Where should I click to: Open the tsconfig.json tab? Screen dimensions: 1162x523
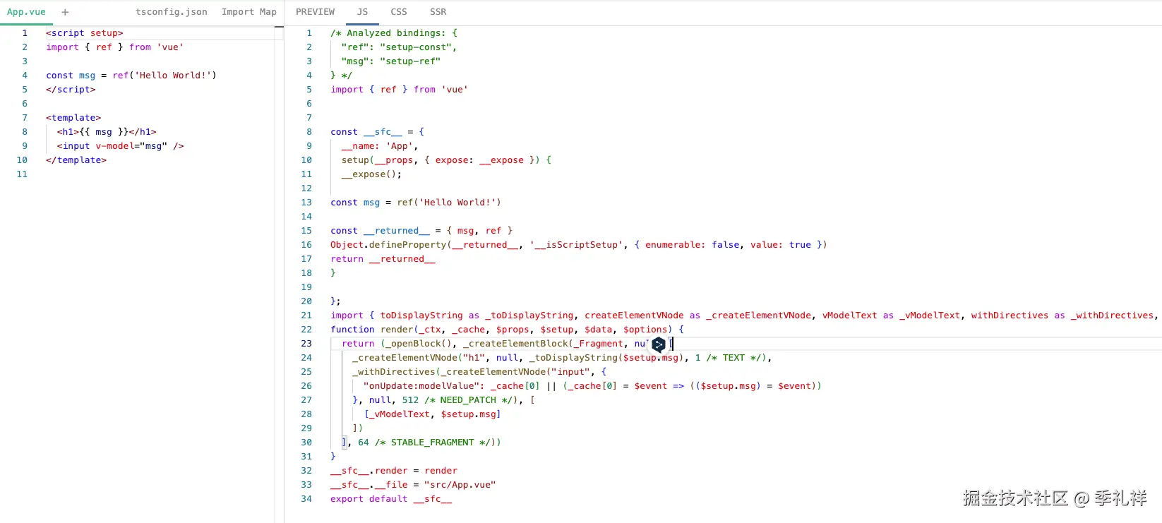pyautogui.click(x=172, y=12)
